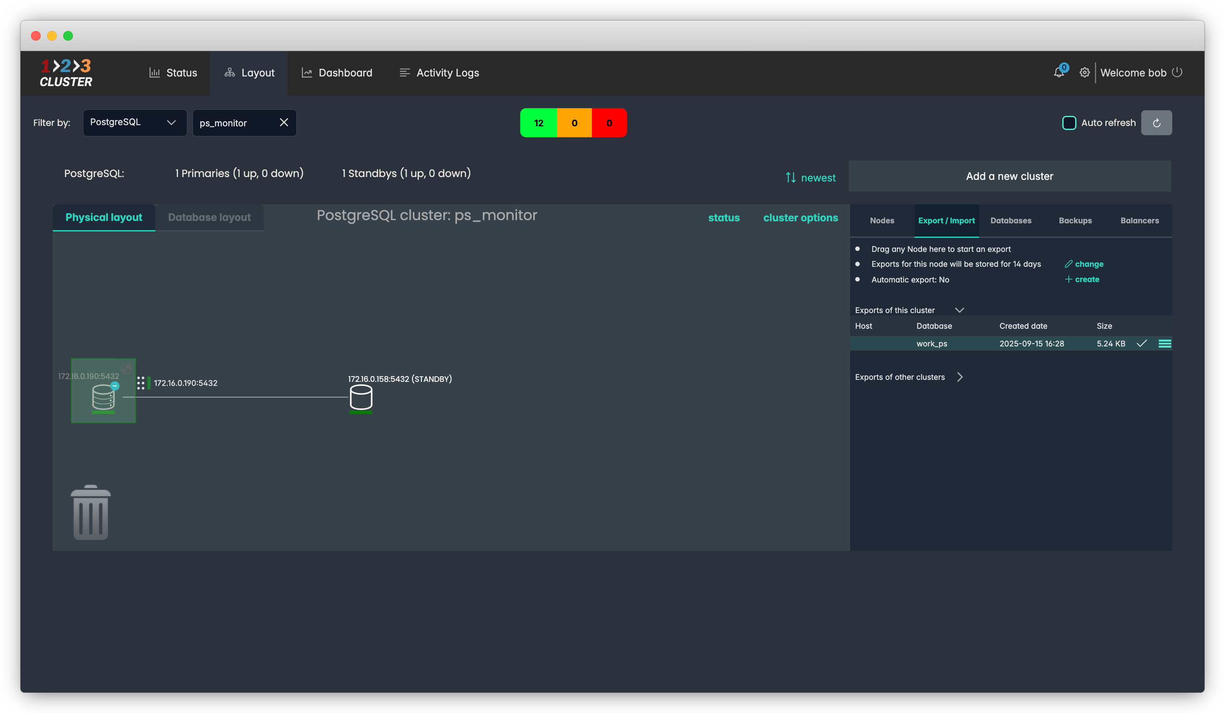Image resolution: width=1225 pixels, height=713 pixels.
Task: Click the logout power icon
Action: [1177, 72]
